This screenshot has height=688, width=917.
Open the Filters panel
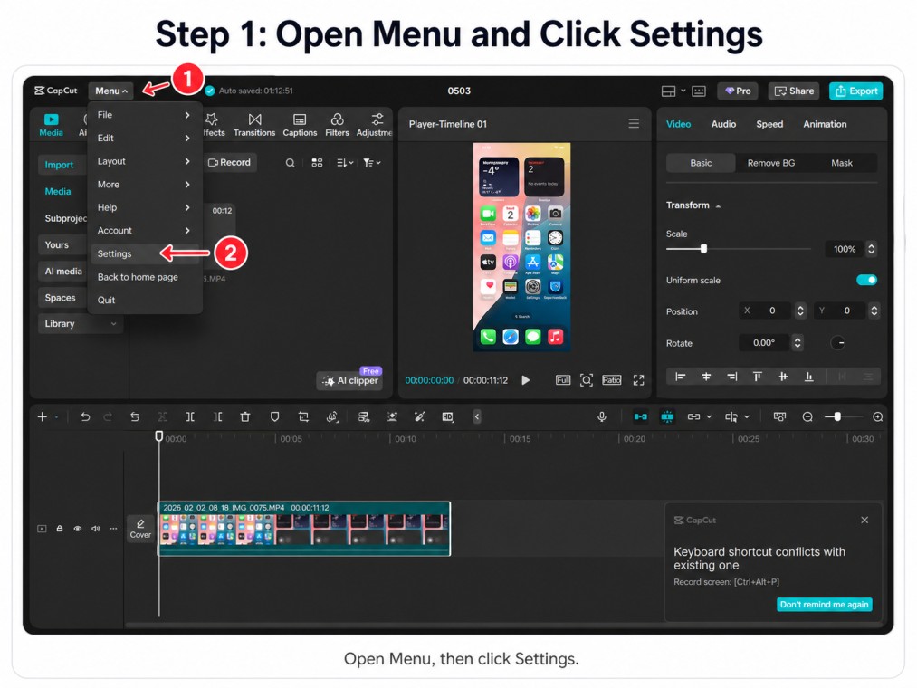[x=337, y=125]
